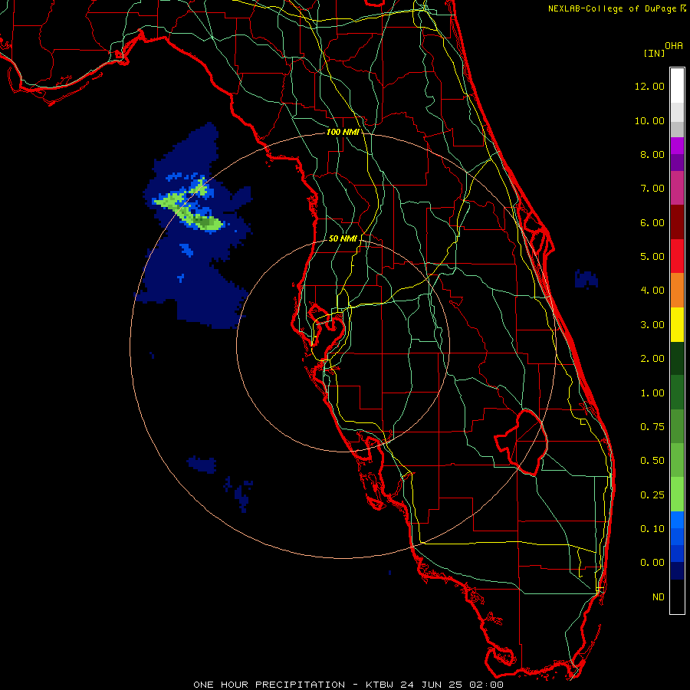Click the 5.00 legend value
The height and width of the screenshot is (690, 690).
[x=652, y=257]
